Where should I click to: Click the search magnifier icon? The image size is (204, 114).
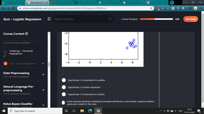110,19
